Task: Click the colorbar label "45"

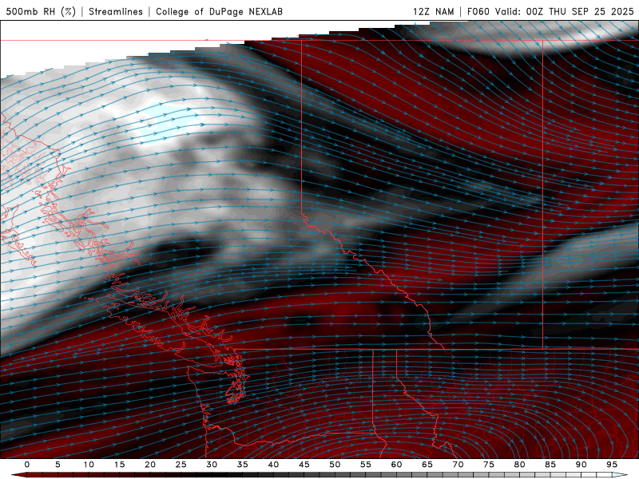Action: click(x=304, y=465)
